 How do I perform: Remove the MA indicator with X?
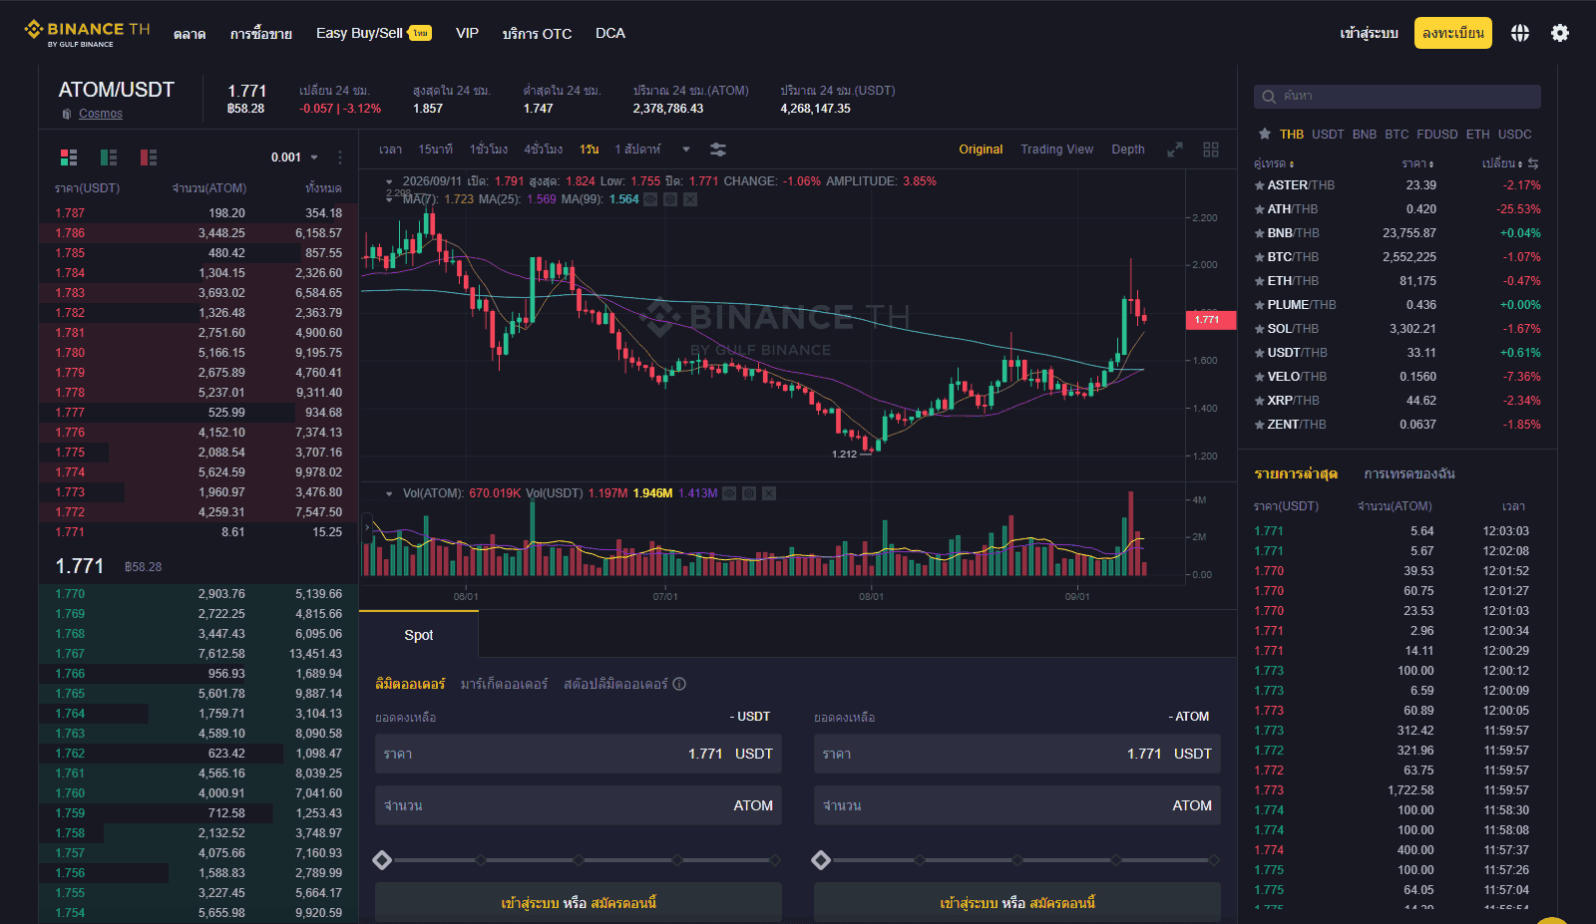pos(690,199)
